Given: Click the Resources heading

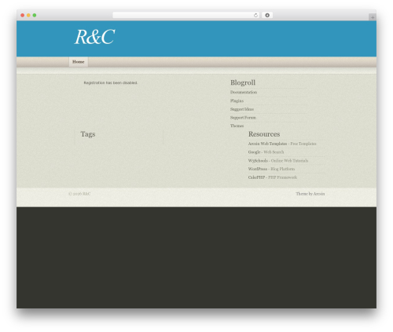Looking at the screenshot, I should [x=264, y=134].
